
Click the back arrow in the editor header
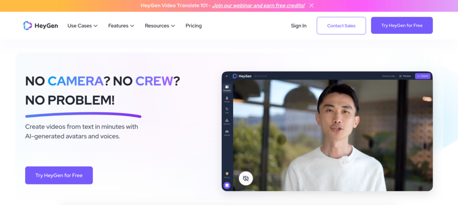[227, 76]
